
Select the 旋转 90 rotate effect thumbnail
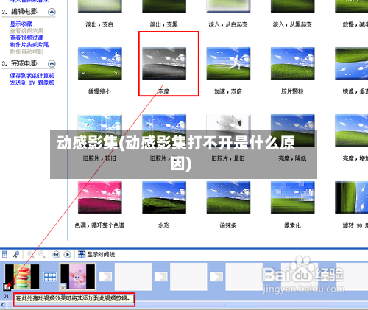352,197
